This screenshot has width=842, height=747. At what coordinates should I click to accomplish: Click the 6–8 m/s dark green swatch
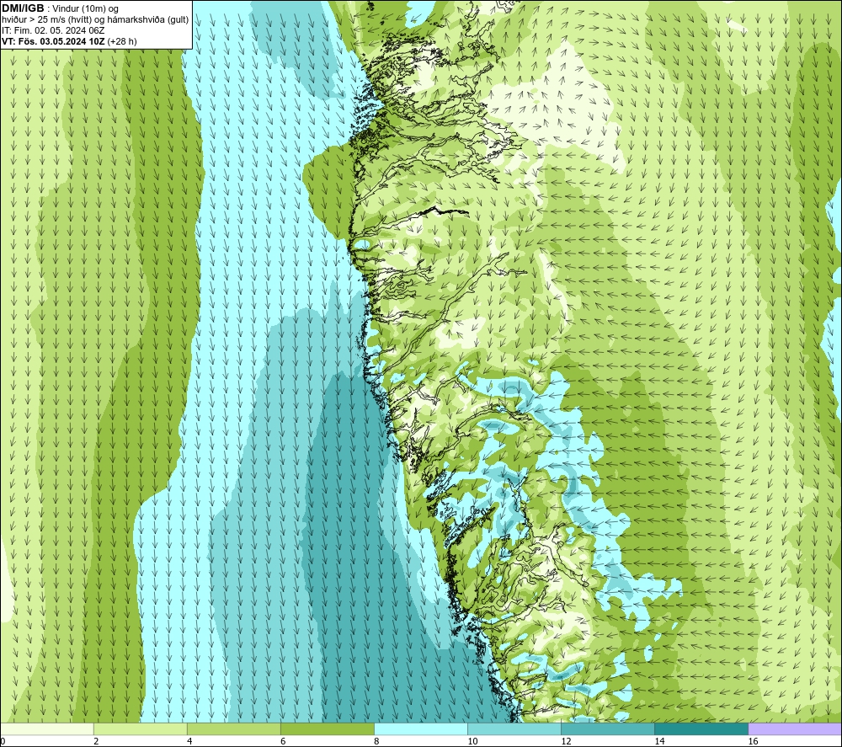[x=328, y=729]
